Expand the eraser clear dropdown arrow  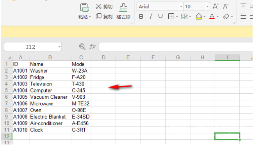(x=232, y=17)
